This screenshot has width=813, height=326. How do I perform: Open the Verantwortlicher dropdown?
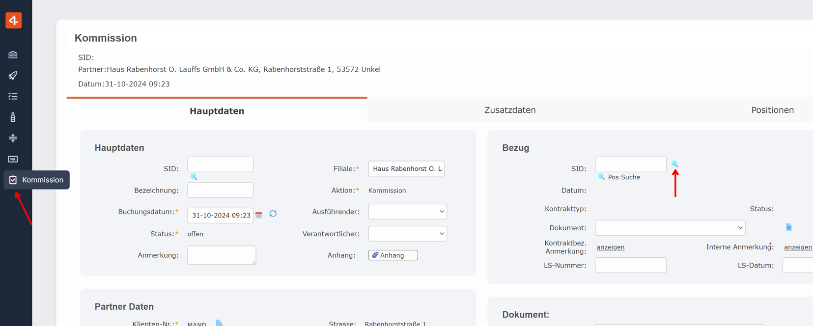408,234
